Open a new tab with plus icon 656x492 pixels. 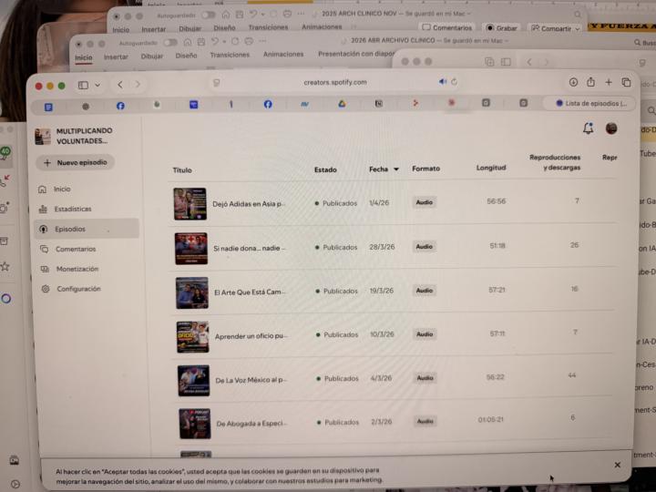pyautogui.click(x=609, y=82)
